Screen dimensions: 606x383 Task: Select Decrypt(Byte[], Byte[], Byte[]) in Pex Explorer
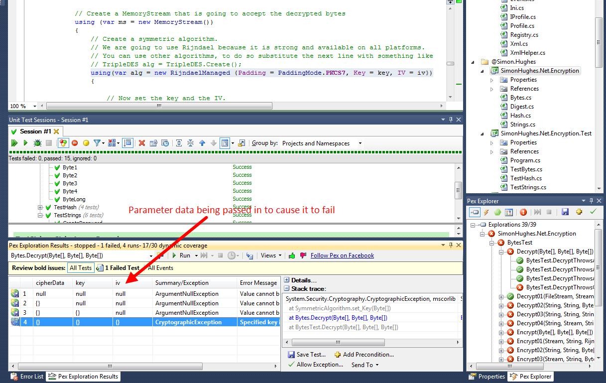[x=555, y=252]
